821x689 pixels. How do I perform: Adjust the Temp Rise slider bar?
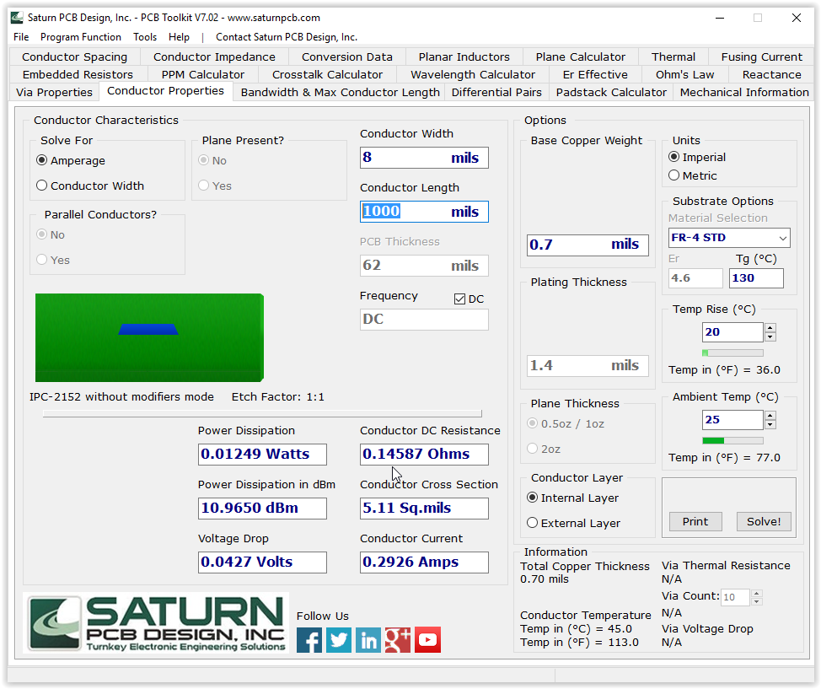pos(732,353)
